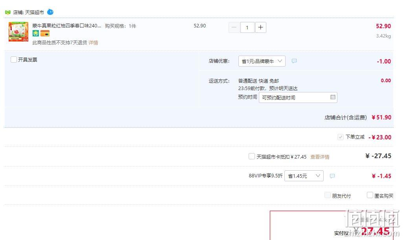
Task: Enable the 天猫超市卡抵扣 checkbox
Action: [252, 156]
